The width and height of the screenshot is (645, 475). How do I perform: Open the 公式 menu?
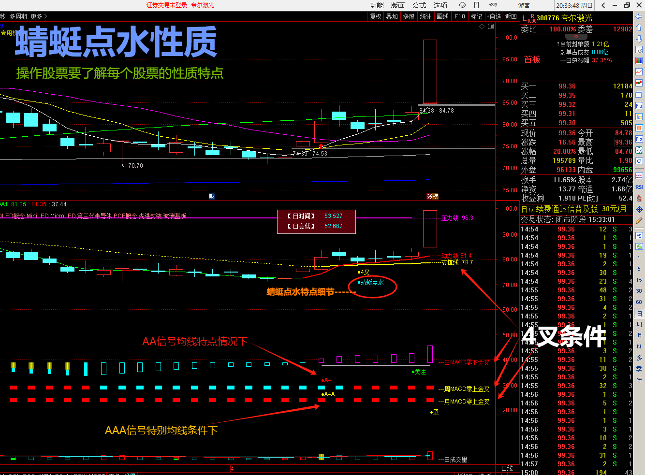pos(419,5)
